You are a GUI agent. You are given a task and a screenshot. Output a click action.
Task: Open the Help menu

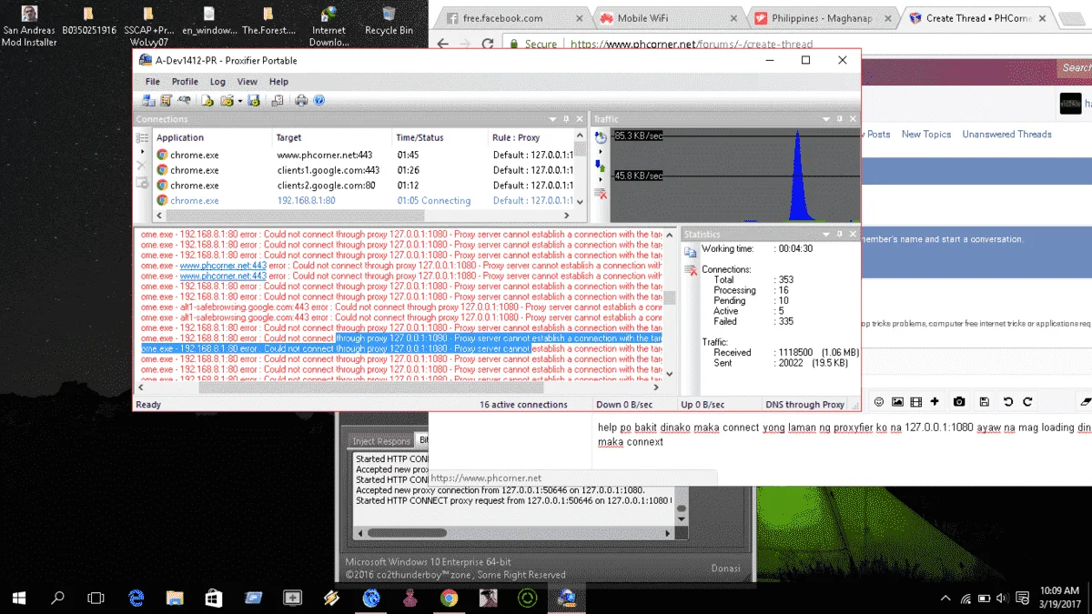tap(278, 82)
